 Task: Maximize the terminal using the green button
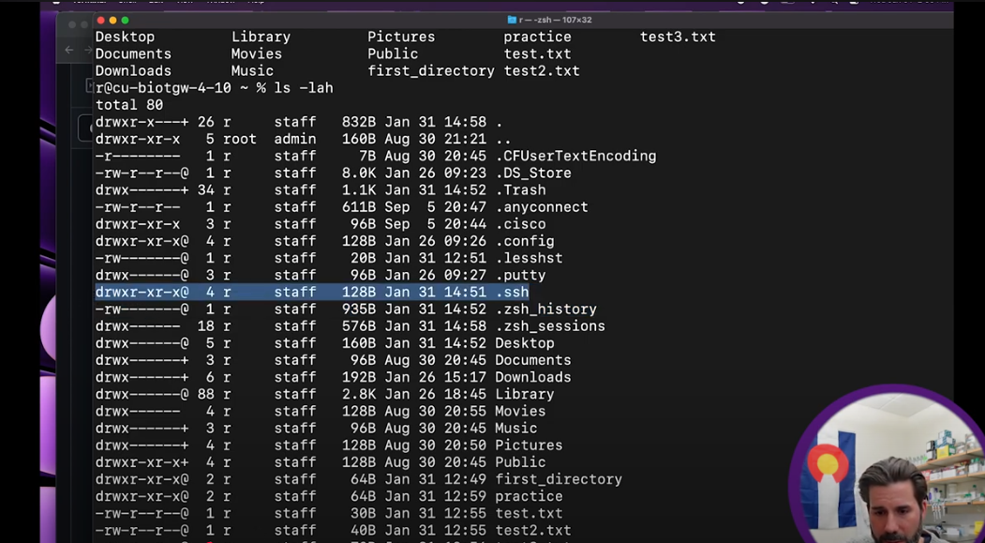125,20
